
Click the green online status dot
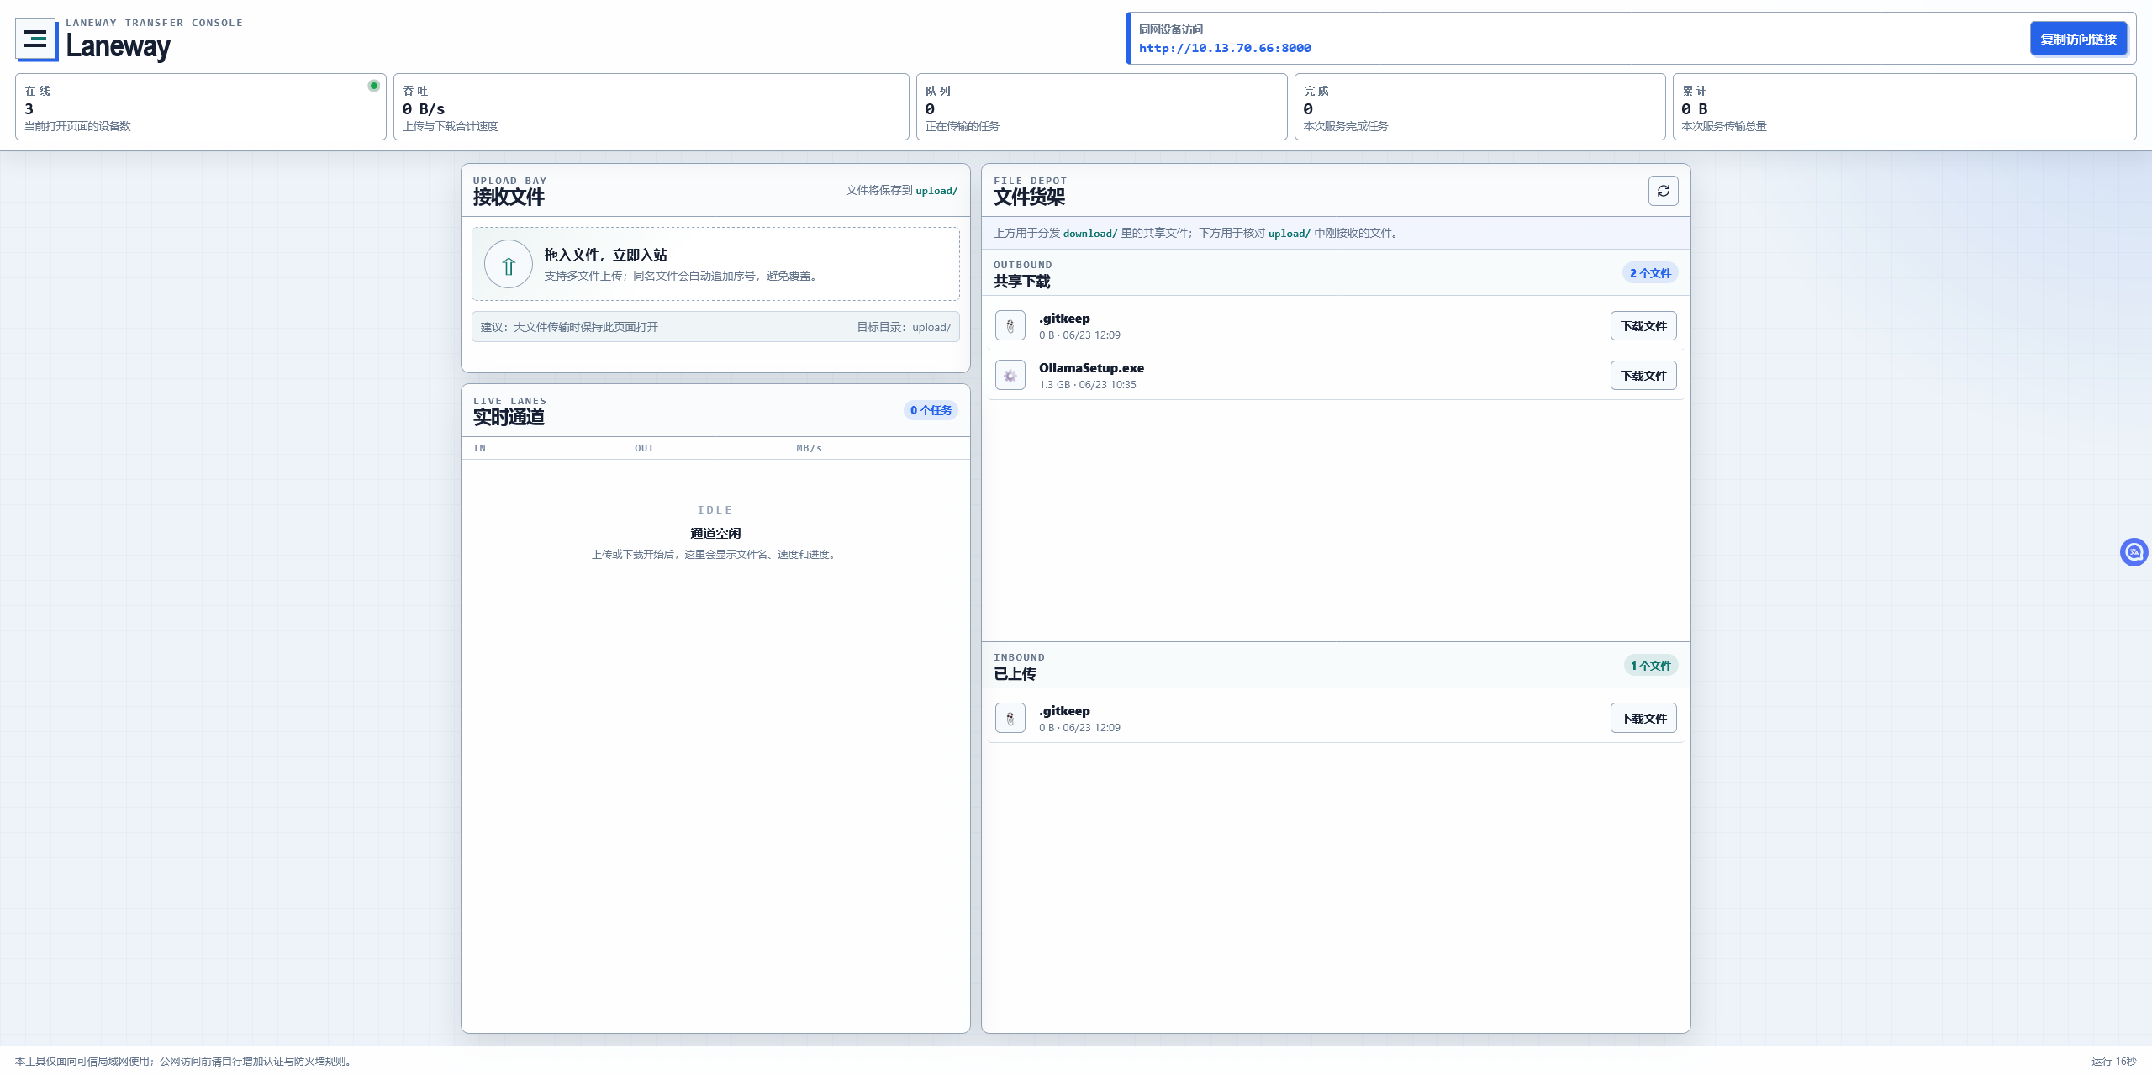point(374,86)
